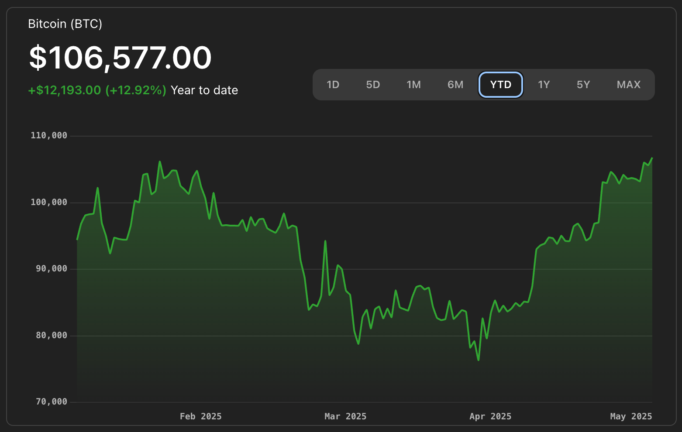Click the 110,000 y-axis label
The width and height of the screenshot is (682, 432).
[x=49, y=135]
